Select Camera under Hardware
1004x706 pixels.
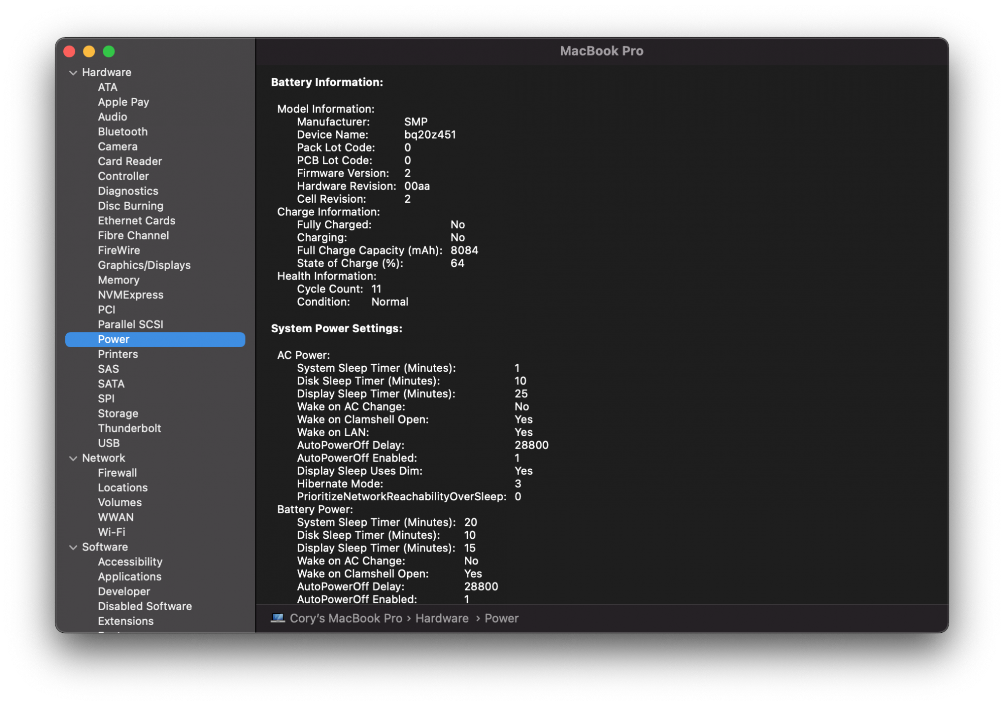click(x=117, y=146)
